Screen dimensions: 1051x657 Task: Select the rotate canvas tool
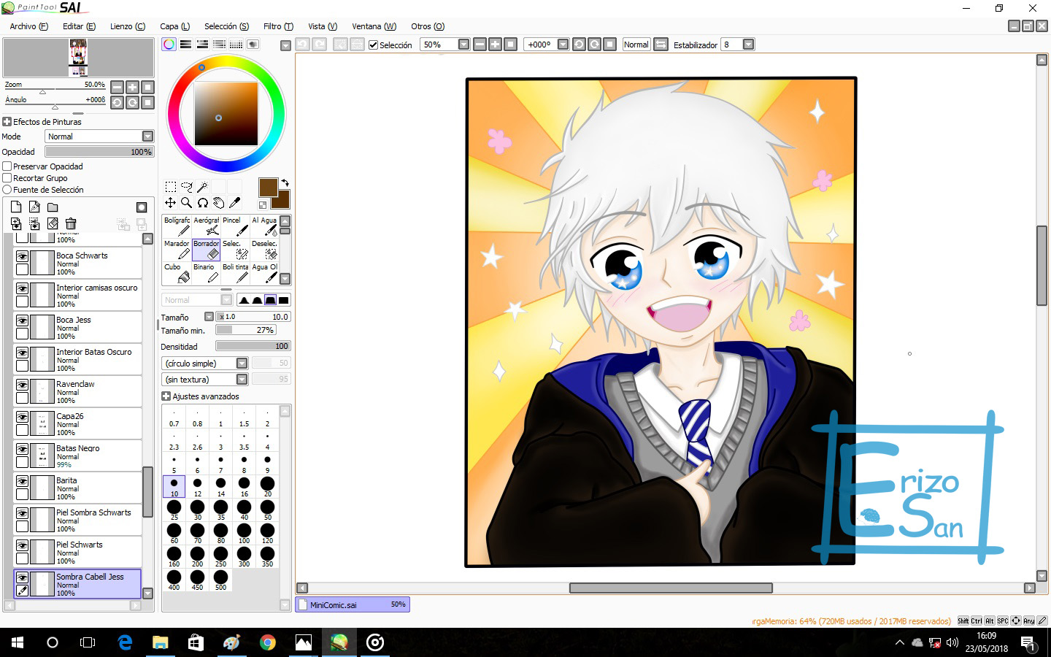point(203,203)
